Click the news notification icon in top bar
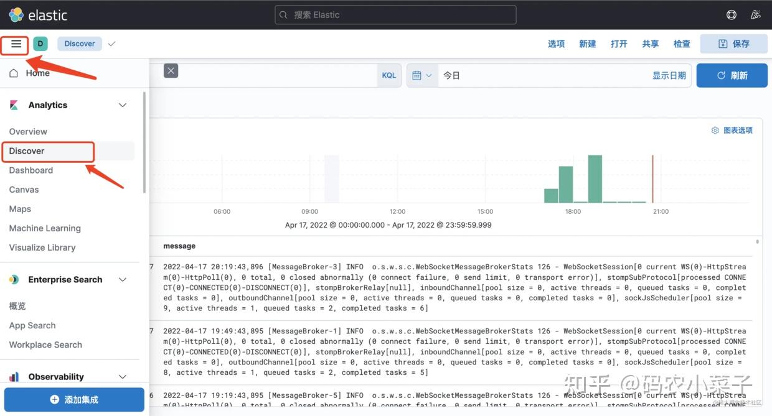The image size is (772, 416). click(x=755, y=14)
